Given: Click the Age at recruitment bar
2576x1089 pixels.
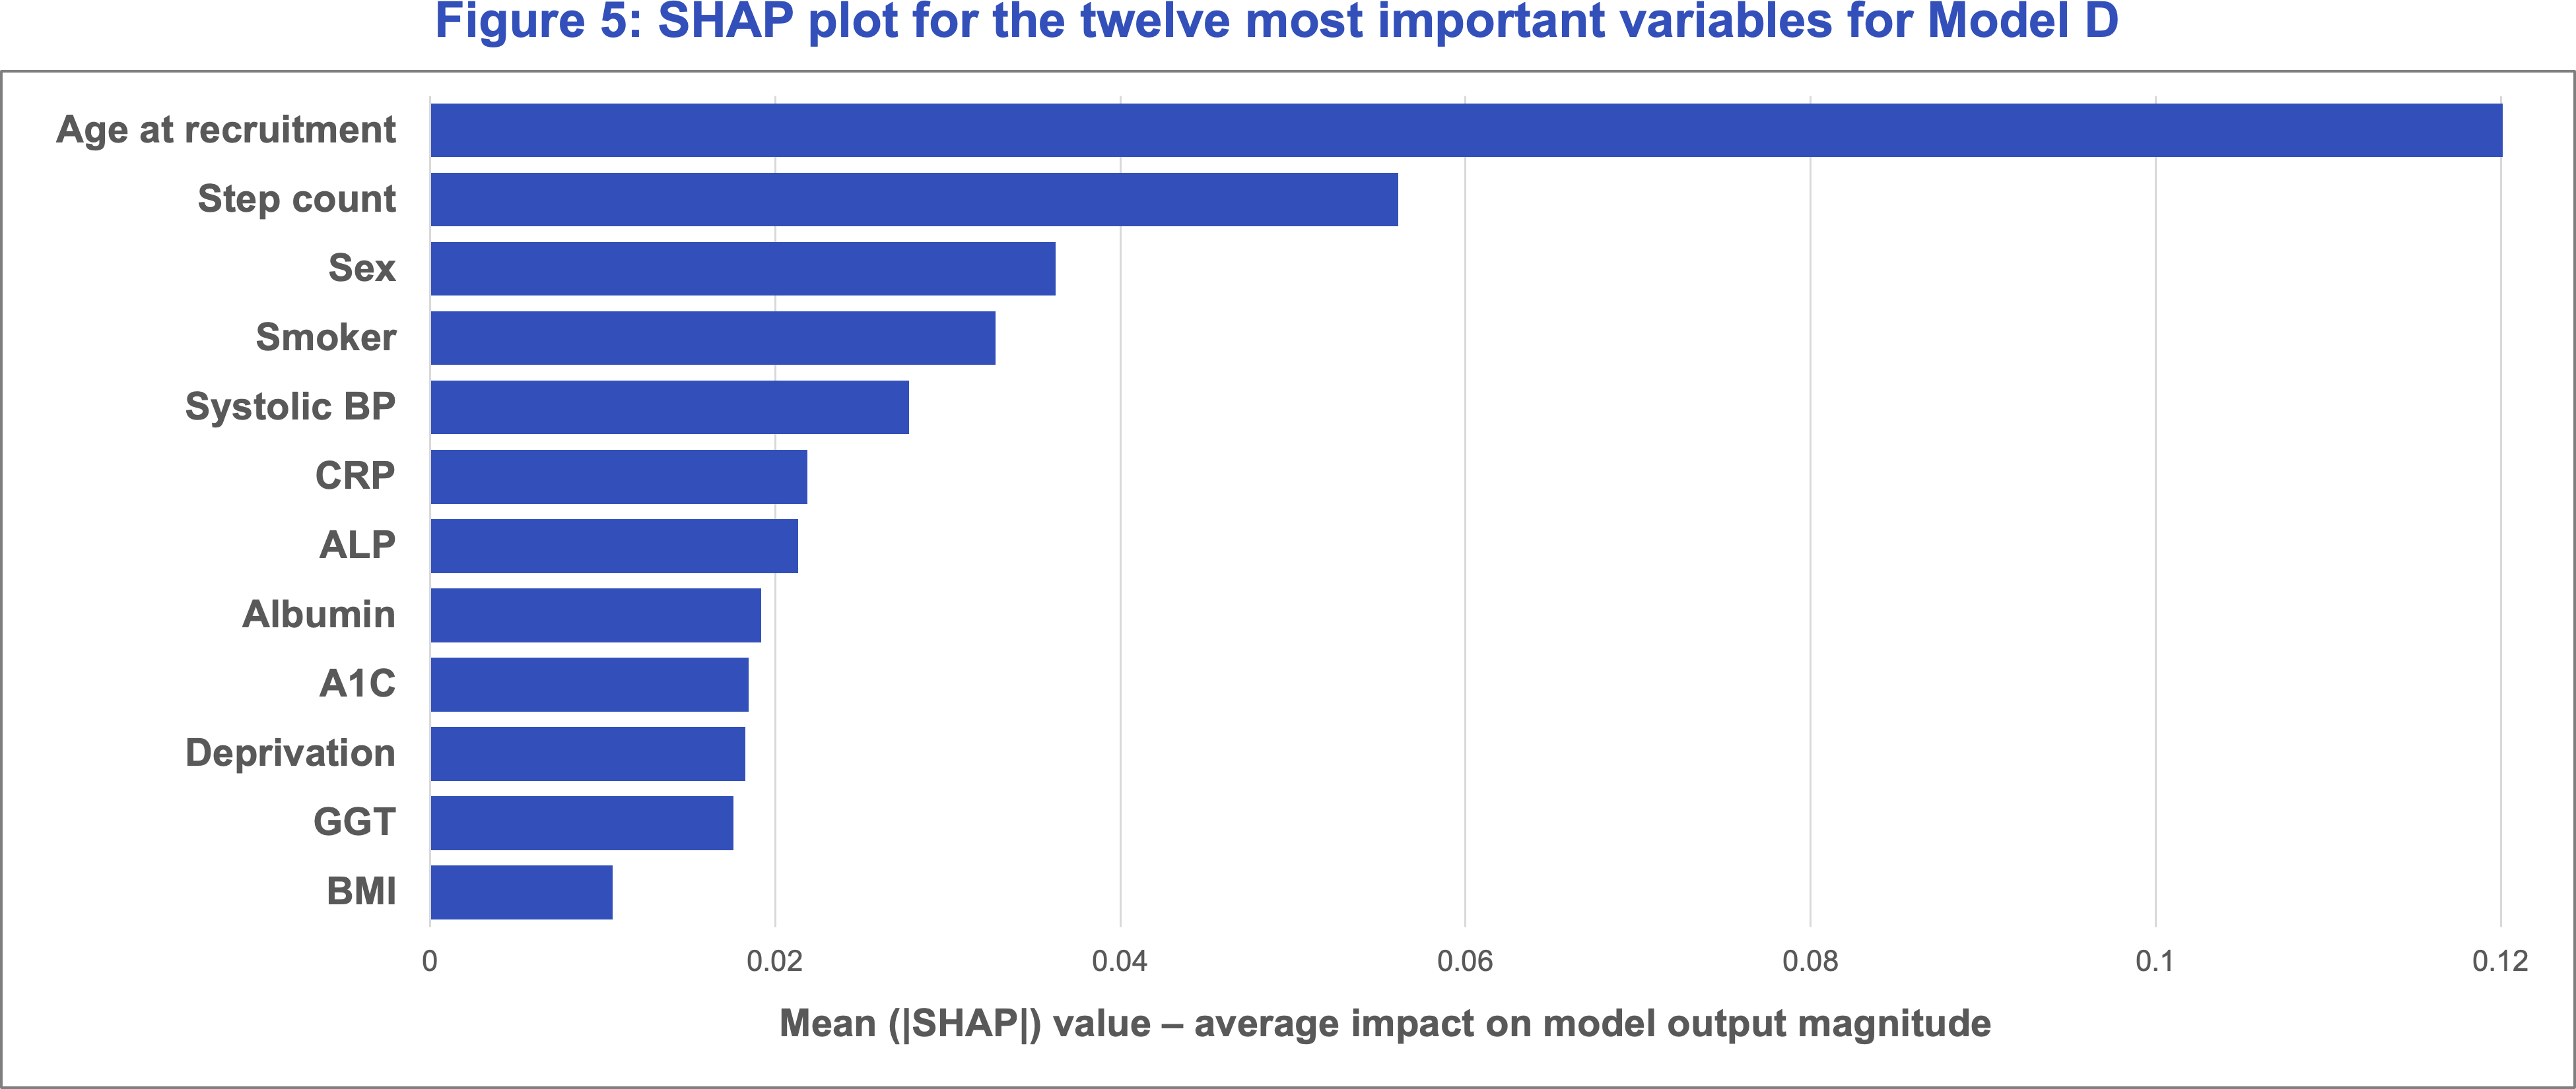Looking at the screenshot, I should 1466,130.
